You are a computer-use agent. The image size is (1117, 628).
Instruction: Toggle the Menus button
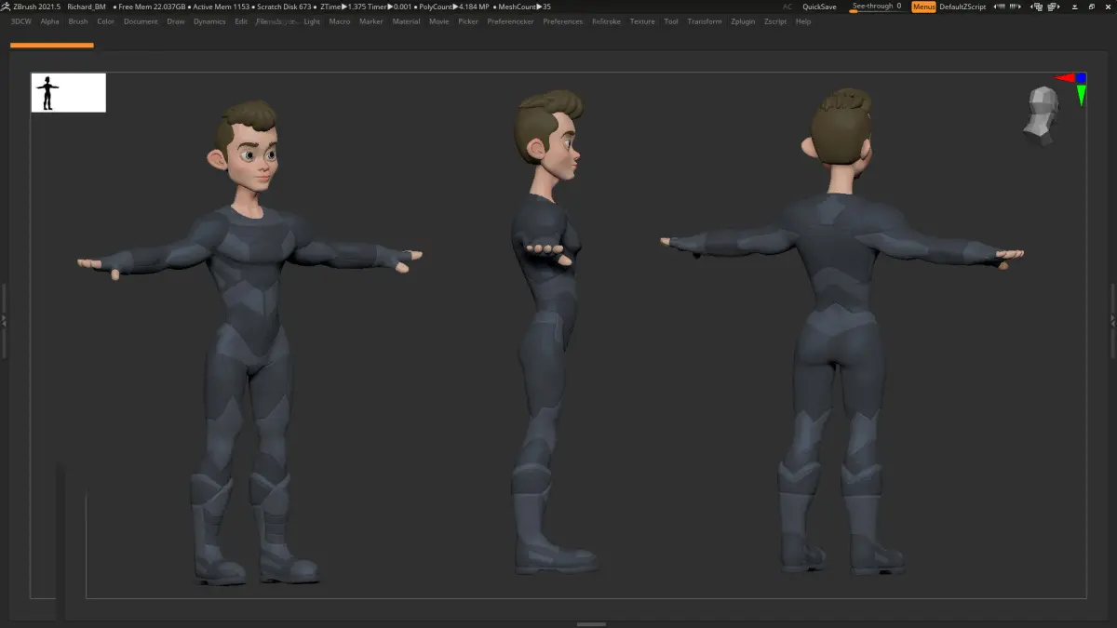coord(923,7)
